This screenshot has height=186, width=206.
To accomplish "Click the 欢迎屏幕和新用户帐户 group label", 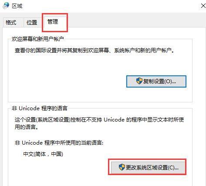I will (38, 39).
